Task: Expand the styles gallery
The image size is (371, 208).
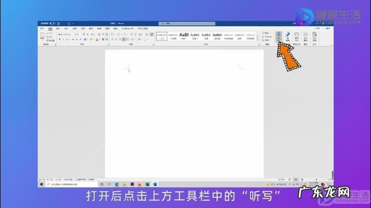Action: coord(257,39)
